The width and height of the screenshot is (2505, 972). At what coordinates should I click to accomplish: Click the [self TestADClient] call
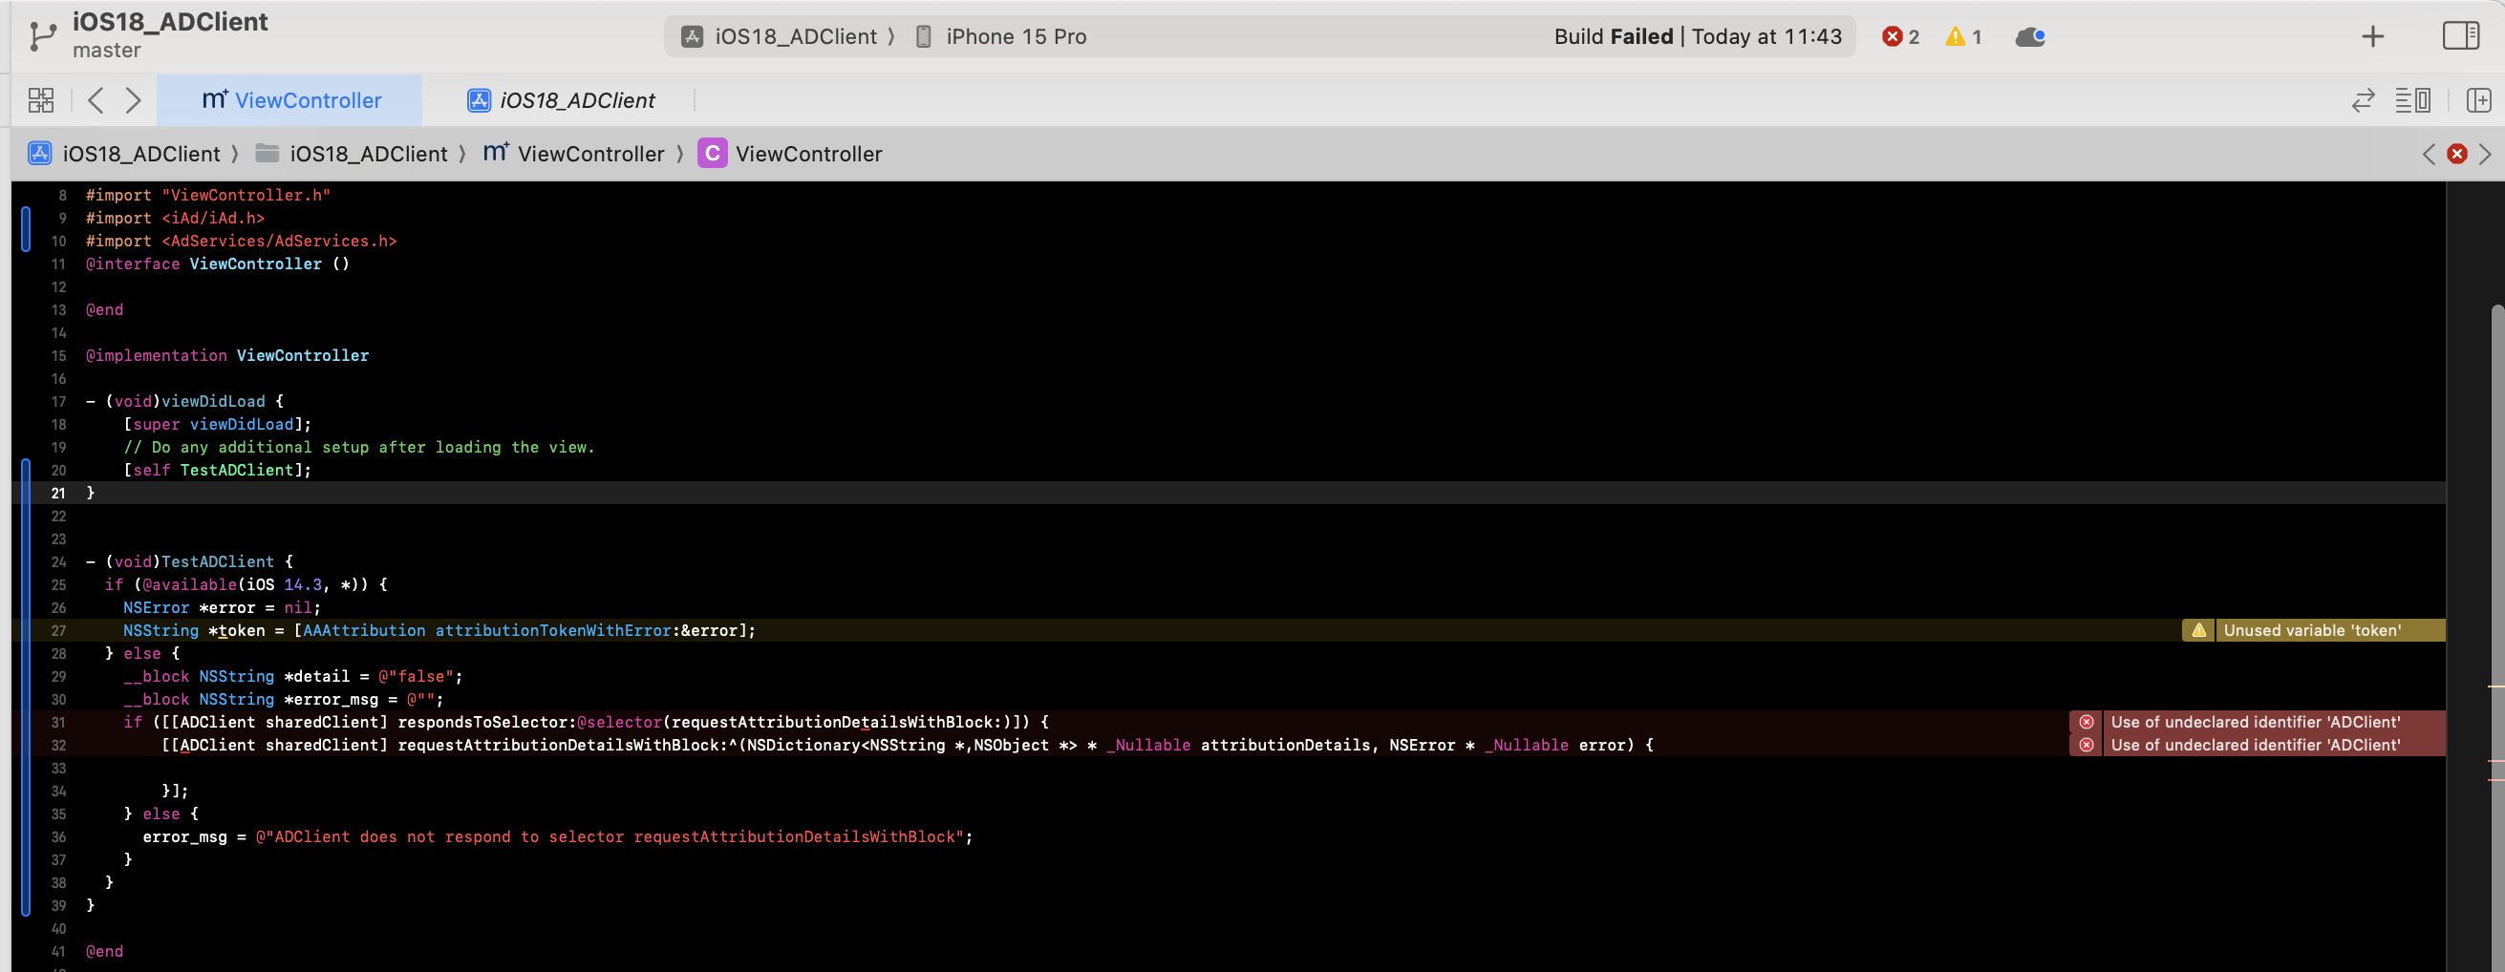[x=218, y=470]
